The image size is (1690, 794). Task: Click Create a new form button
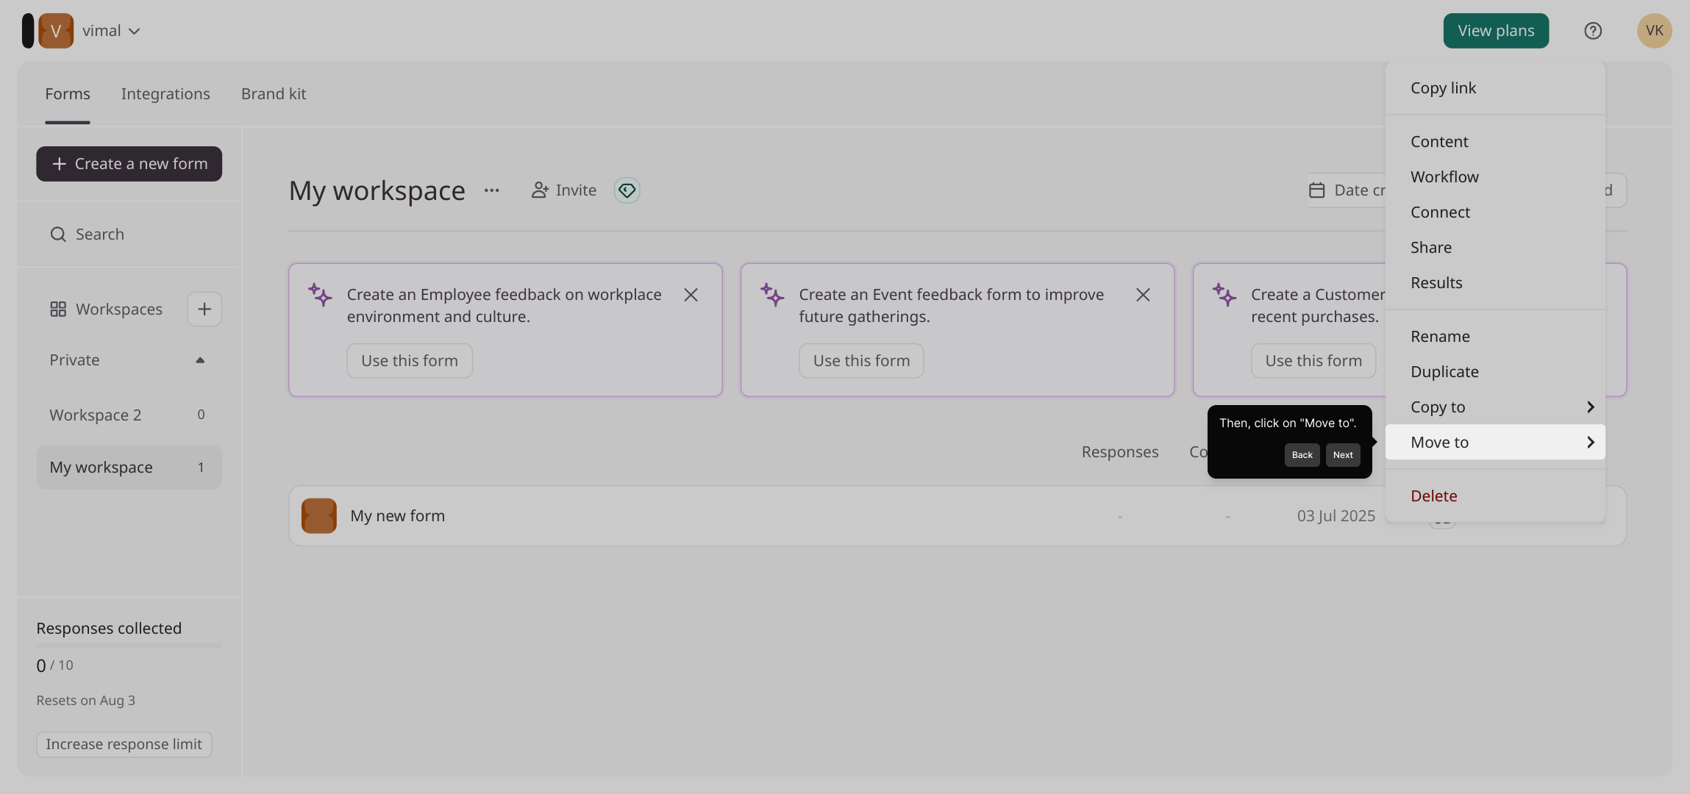pos(129,164)
